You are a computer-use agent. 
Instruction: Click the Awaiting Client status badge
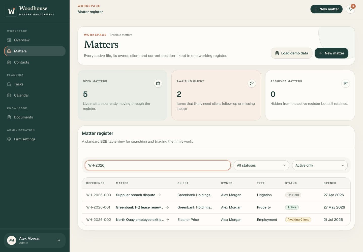pos(298,220)
